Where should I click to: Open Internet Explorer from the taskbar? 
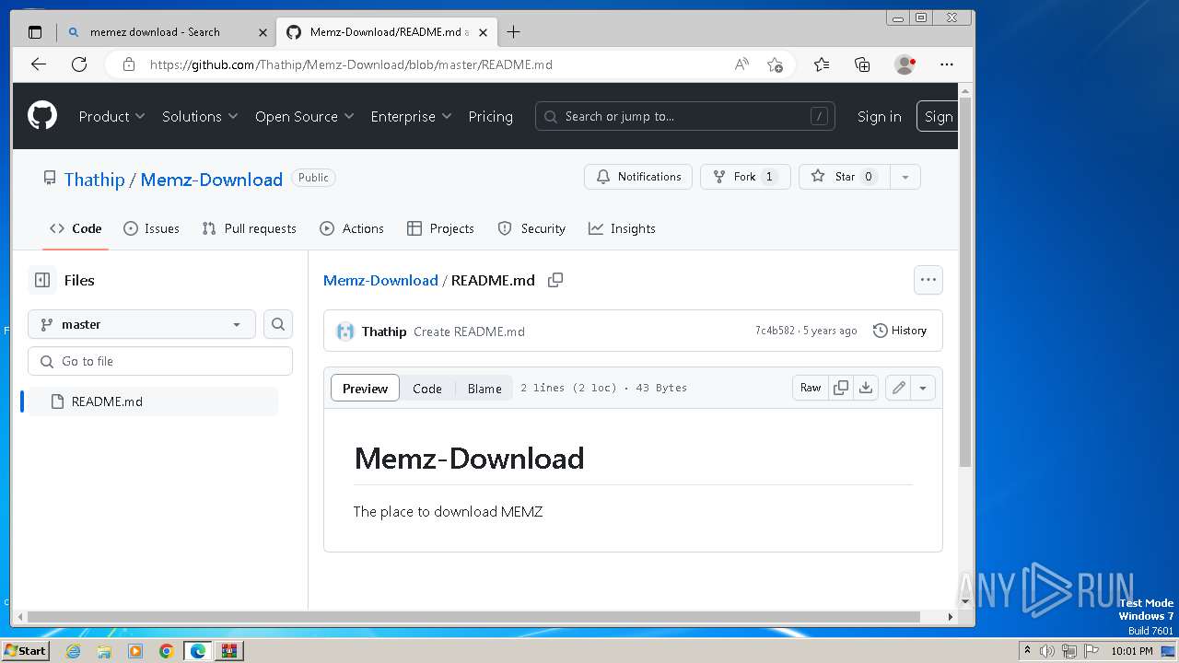coord(73,651)
